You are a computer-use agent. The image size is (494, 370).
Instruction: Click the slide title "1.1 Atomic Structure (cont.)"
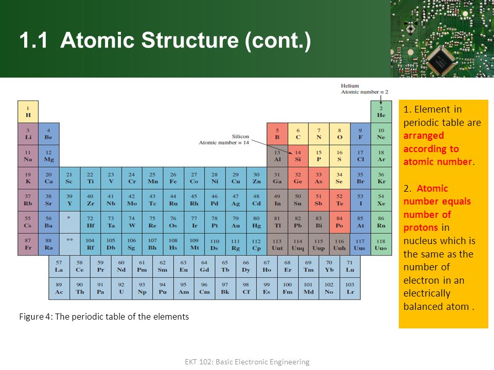pyautogui.click(x=165, y=40)
